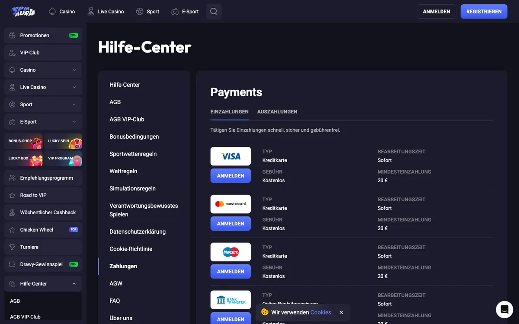519x324 pixels.
Task: Open the Lucky Spin tile
Action: coord(63,141)
